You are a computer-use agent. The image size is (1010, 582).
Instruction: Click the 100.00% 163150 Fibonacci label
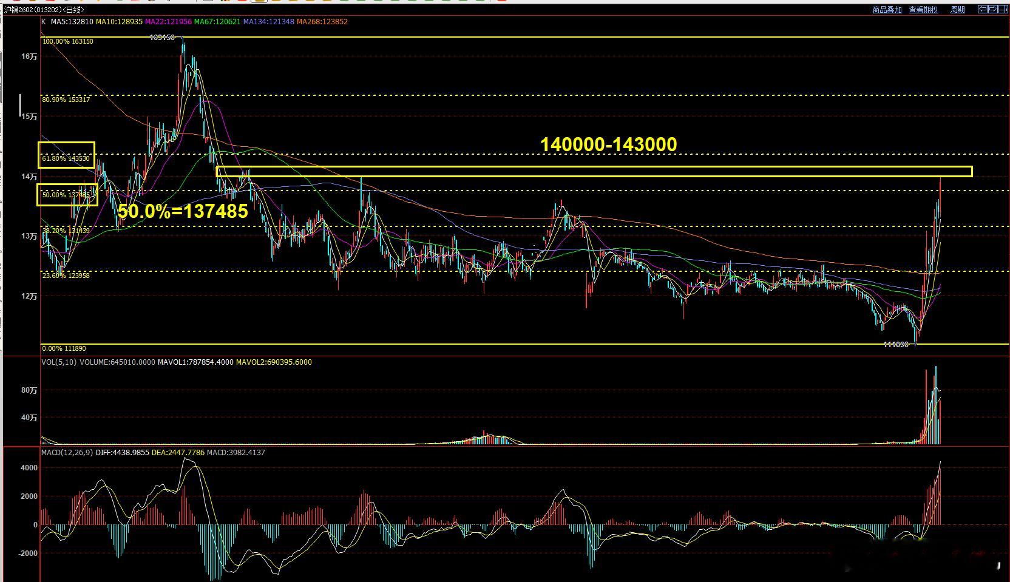click(68, 42)
